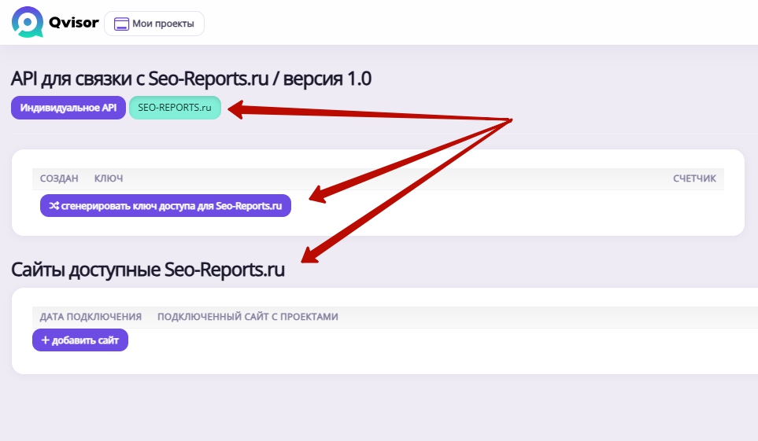Generate access key for Seo-Reports.ru
This screenshot has width=758, height=441.
click(x=165, y=206)
